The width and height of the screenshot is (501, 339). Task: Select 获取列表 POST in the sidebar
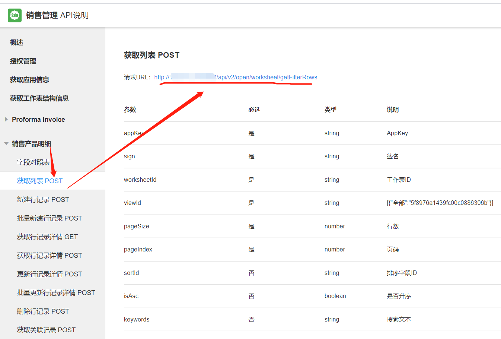[x=39, y=181]
